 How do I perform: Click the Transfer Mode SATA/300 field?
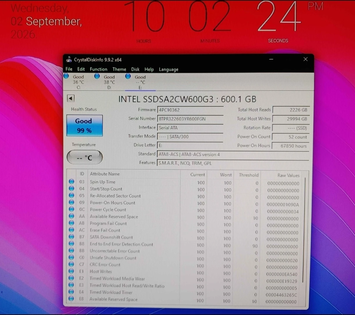190,137
